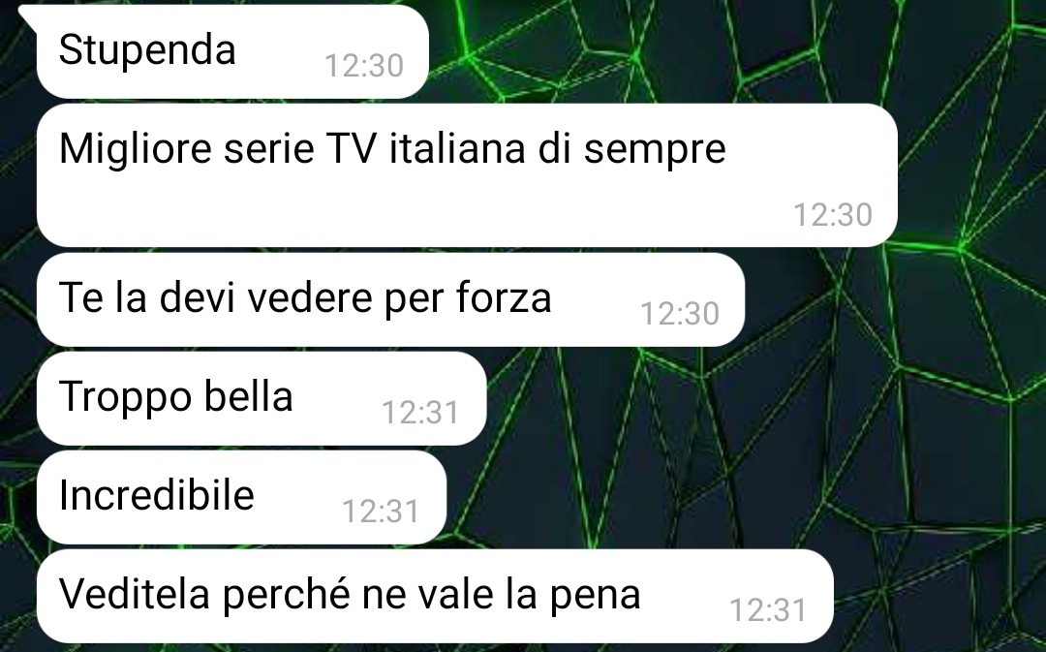
Task: Select the "Troppo bella" message bubble
Action: [261, 398]
